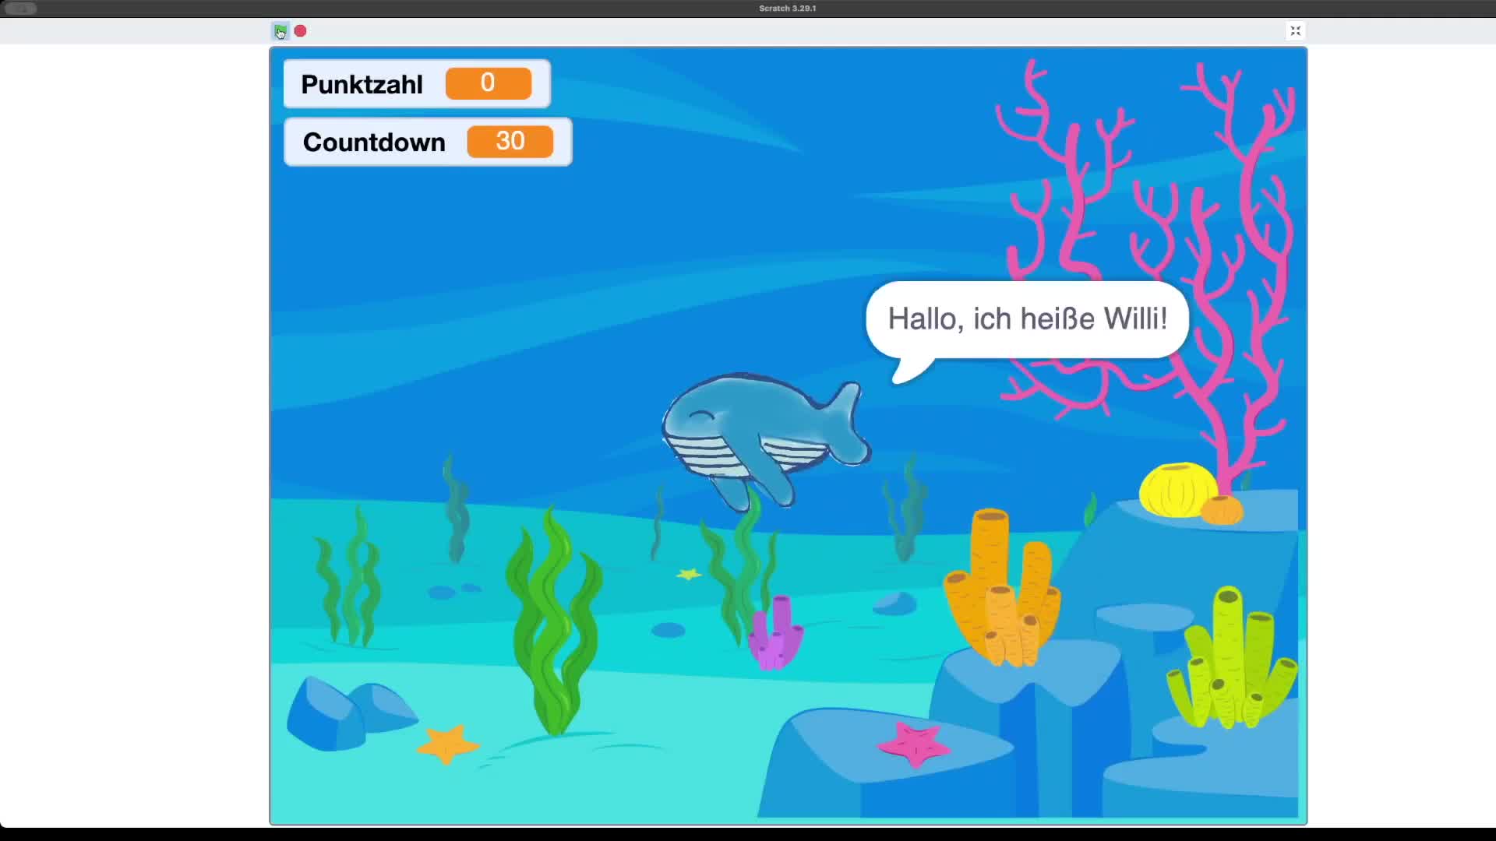Click the small yellow starfish near the seaweed
The width and height of the screenshot is (1496, 841).
688,575
